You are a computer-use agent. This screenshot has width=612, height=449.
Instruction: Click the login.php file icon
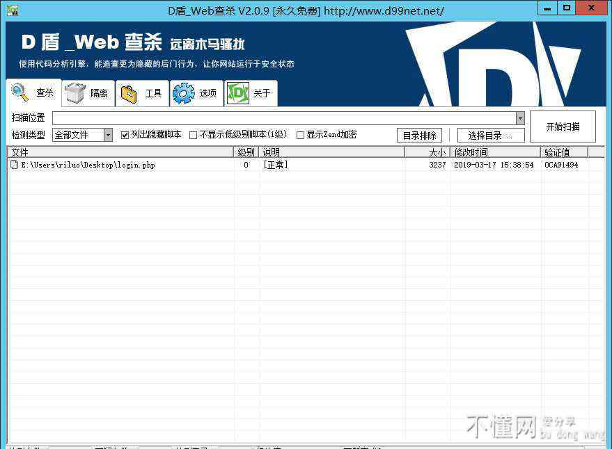pos(14,165)
